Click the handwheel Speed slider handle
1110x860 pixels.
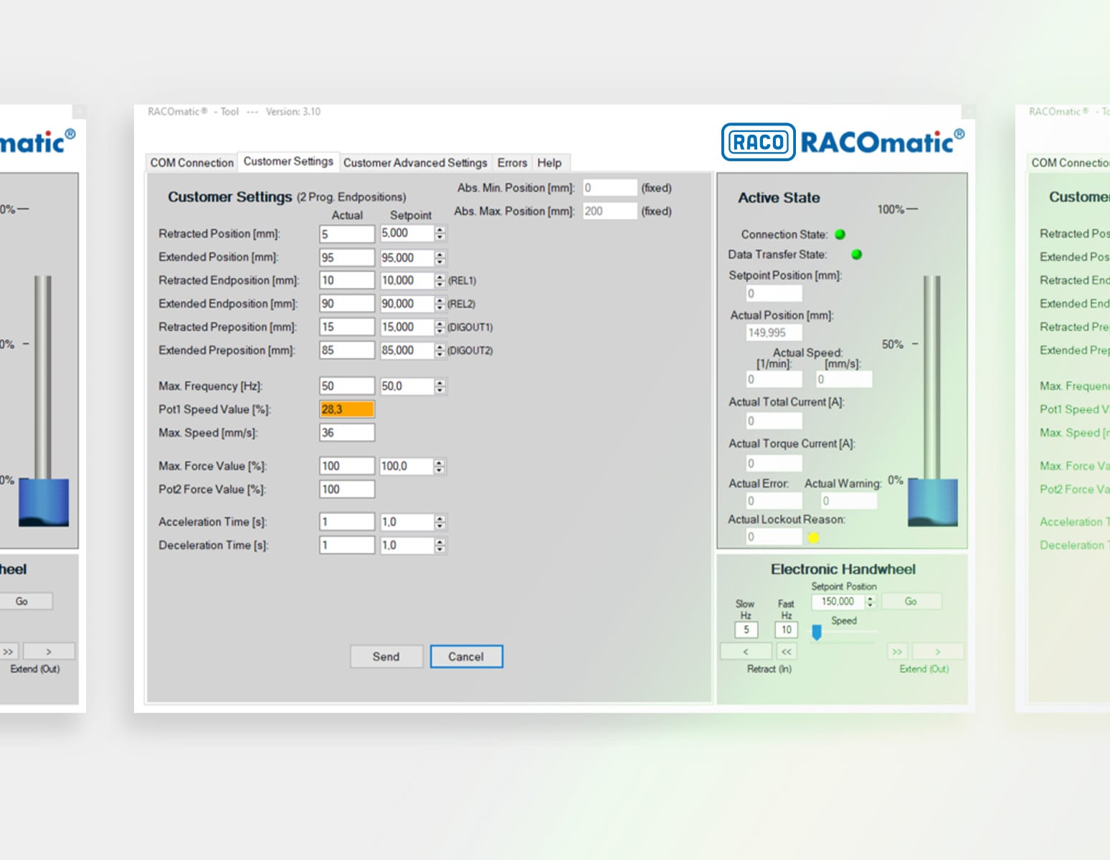(817, 632)
